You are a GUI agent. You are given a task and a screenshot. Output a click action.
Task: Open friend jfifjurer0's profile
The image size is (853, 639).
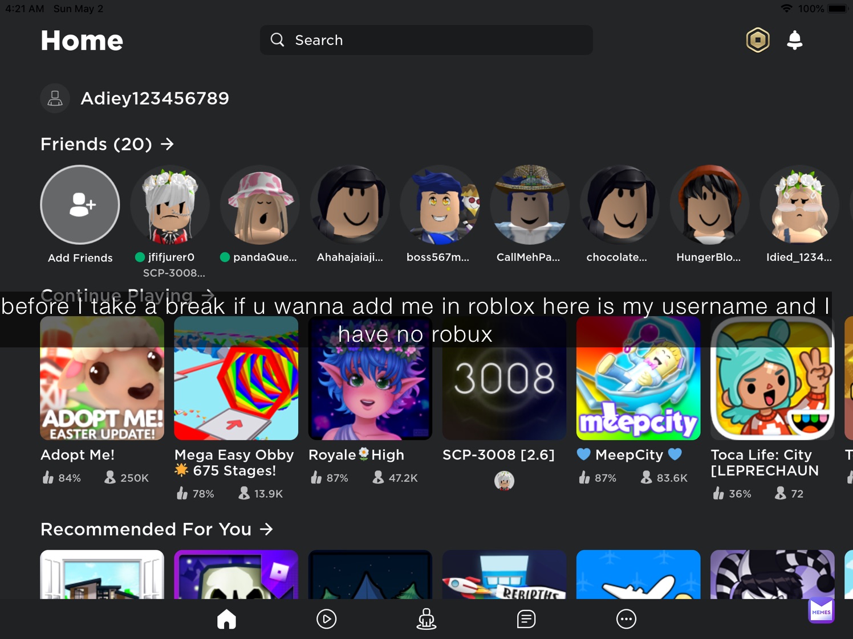[x=170, y=205]
